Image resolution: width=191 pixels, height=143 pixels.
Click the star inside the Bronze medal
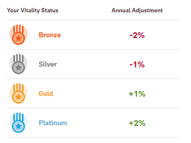pos(18,38)
